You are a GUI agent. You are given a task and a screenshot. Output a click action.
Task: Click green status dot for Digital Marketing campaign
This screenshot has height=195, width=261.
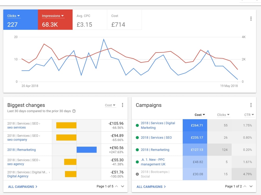point(137,125)
